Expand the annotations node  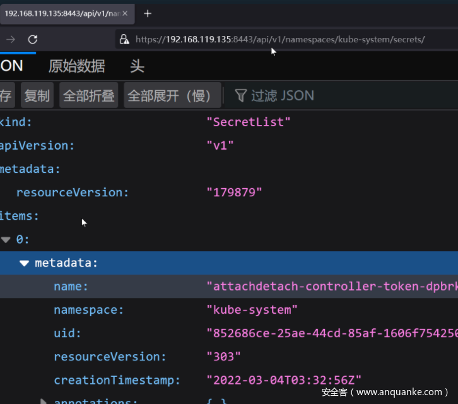[x=44, y=401]
